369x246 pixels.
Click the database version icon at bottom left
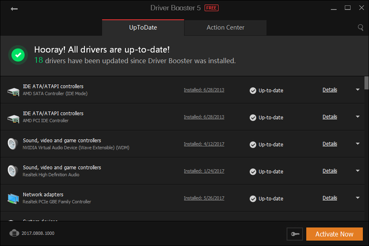pos(14,233)
